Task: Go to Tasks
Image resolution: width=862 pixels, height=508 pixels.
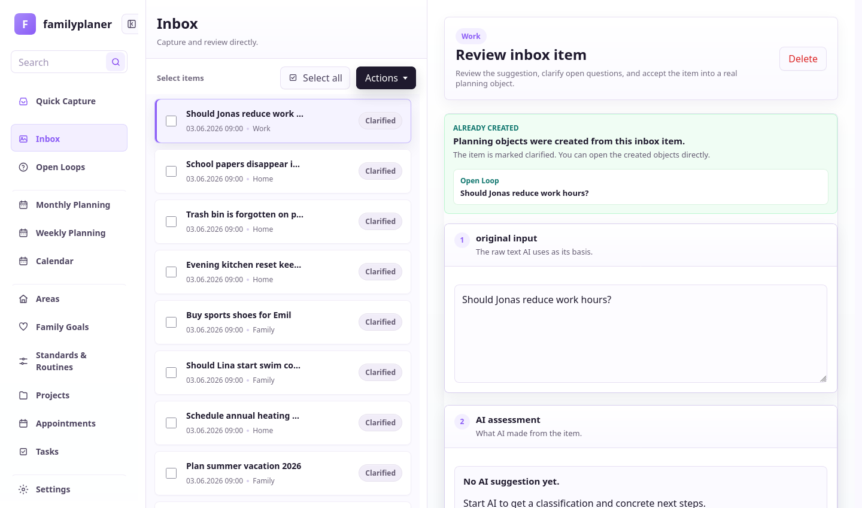Action: [69, 452]
